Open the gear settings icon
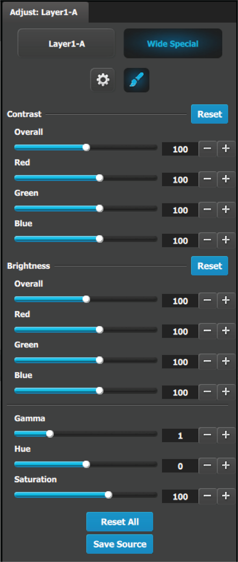This screenshot has width=238, height=562. point(103,80)
